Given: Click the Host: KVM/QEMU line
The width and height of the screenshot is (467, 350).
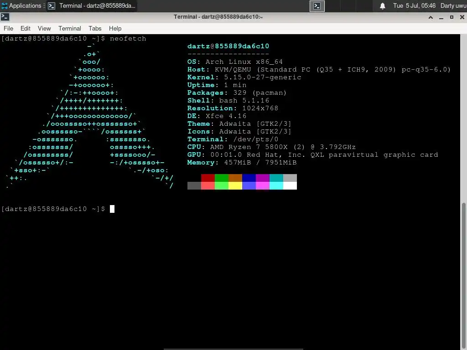Looking at the screenshot, I should tap(319, 69).
